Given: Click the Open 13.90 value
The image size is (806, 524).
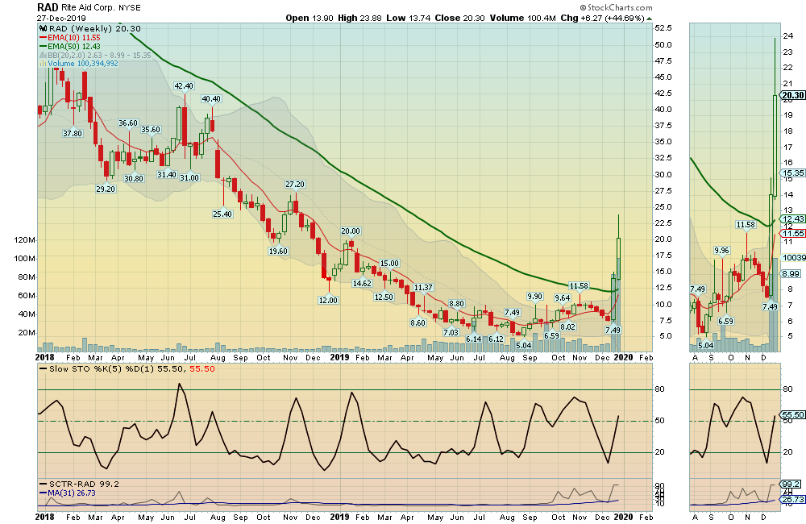Looking at the screenshot, I should click(x=310, y=18).
